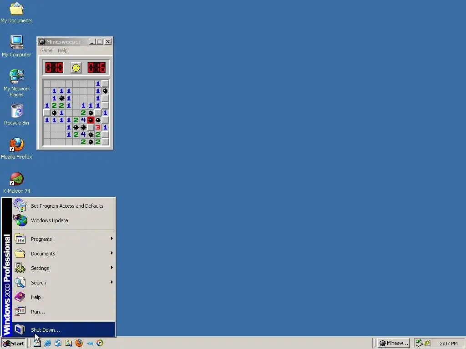This screenshot has height=349, width=466.
Task: Click the Minesweeper title bar icon
Action: tap(42, 42)
